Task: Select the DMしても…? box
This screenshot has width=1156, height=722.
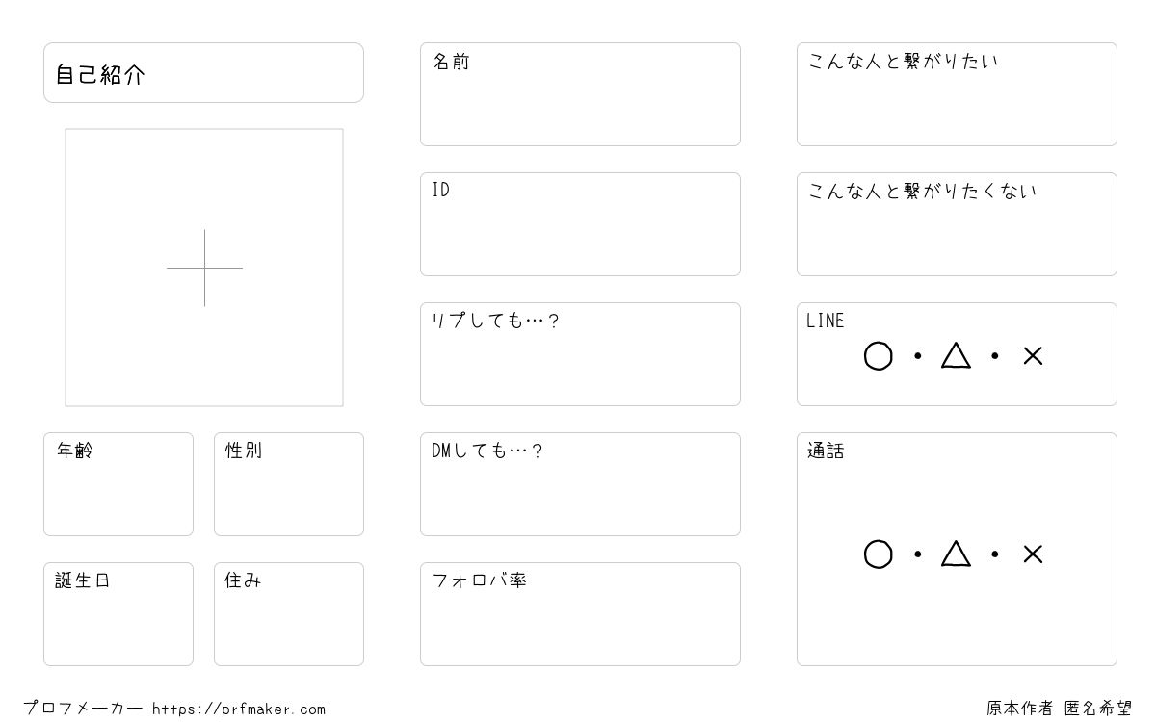Action: 580,484
